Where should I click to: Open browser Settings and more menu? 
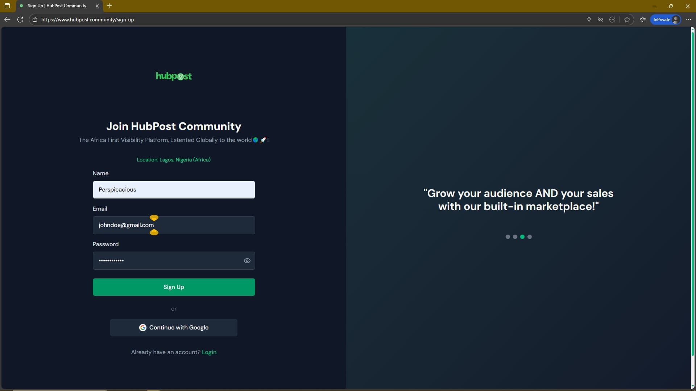(x=689, y=20)
